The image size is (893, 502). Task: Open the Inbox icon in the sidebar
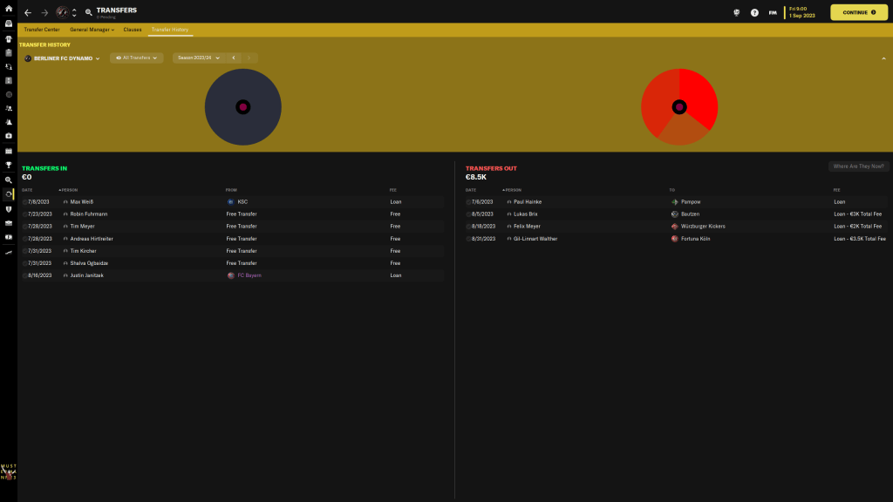pyautogui.click(x=8, y=24)
